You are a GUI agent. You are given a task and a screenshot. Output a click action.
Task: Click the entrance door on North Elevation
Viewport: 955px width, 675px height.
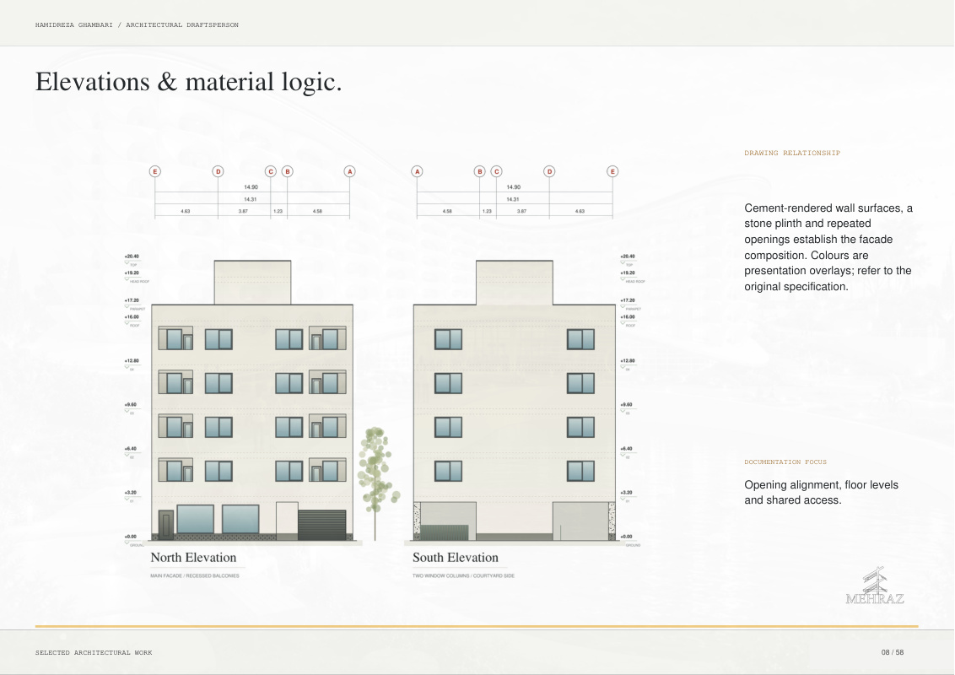click(165, 525)
